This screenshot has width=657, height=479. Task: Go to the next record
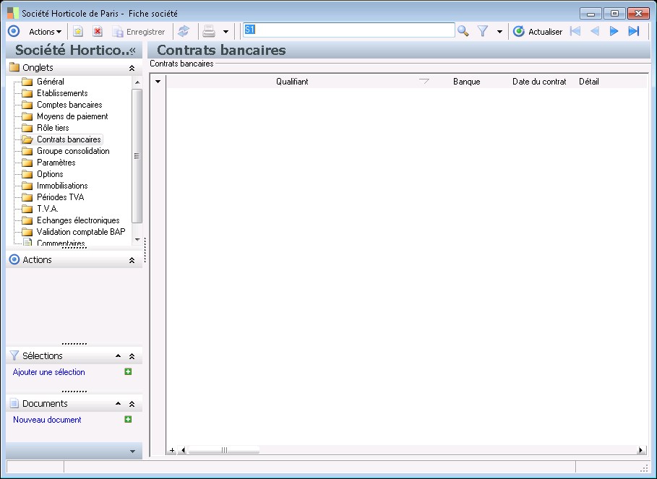[x=614, y=31]
